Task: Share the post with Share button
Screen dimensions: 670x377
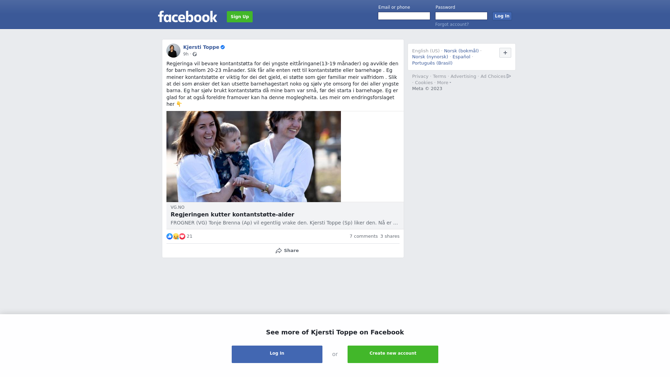Action: [x=287, y=251]
